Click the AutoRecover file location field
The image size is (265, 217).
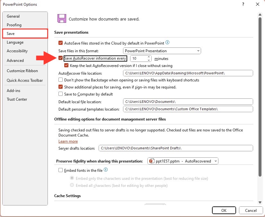tap(188, 73)
